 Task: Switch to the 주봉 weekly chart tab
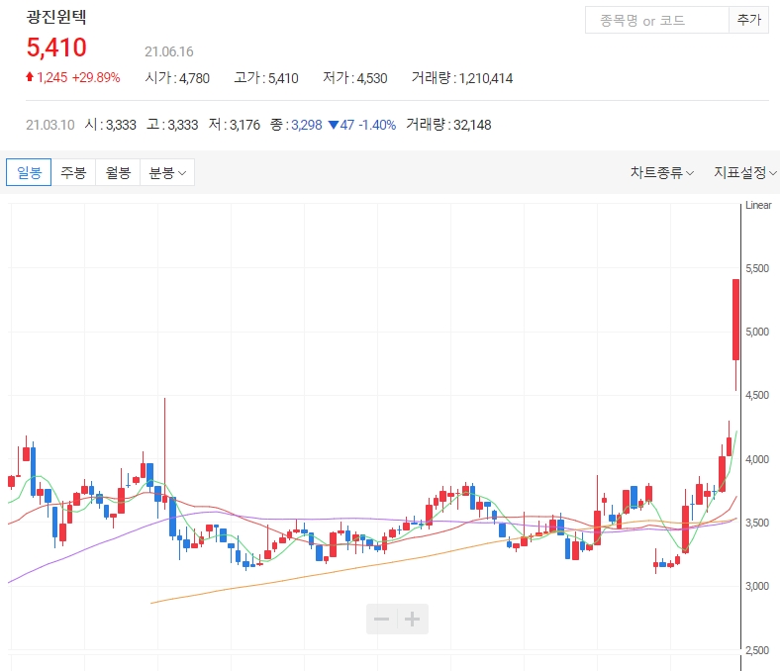(73, 172)
